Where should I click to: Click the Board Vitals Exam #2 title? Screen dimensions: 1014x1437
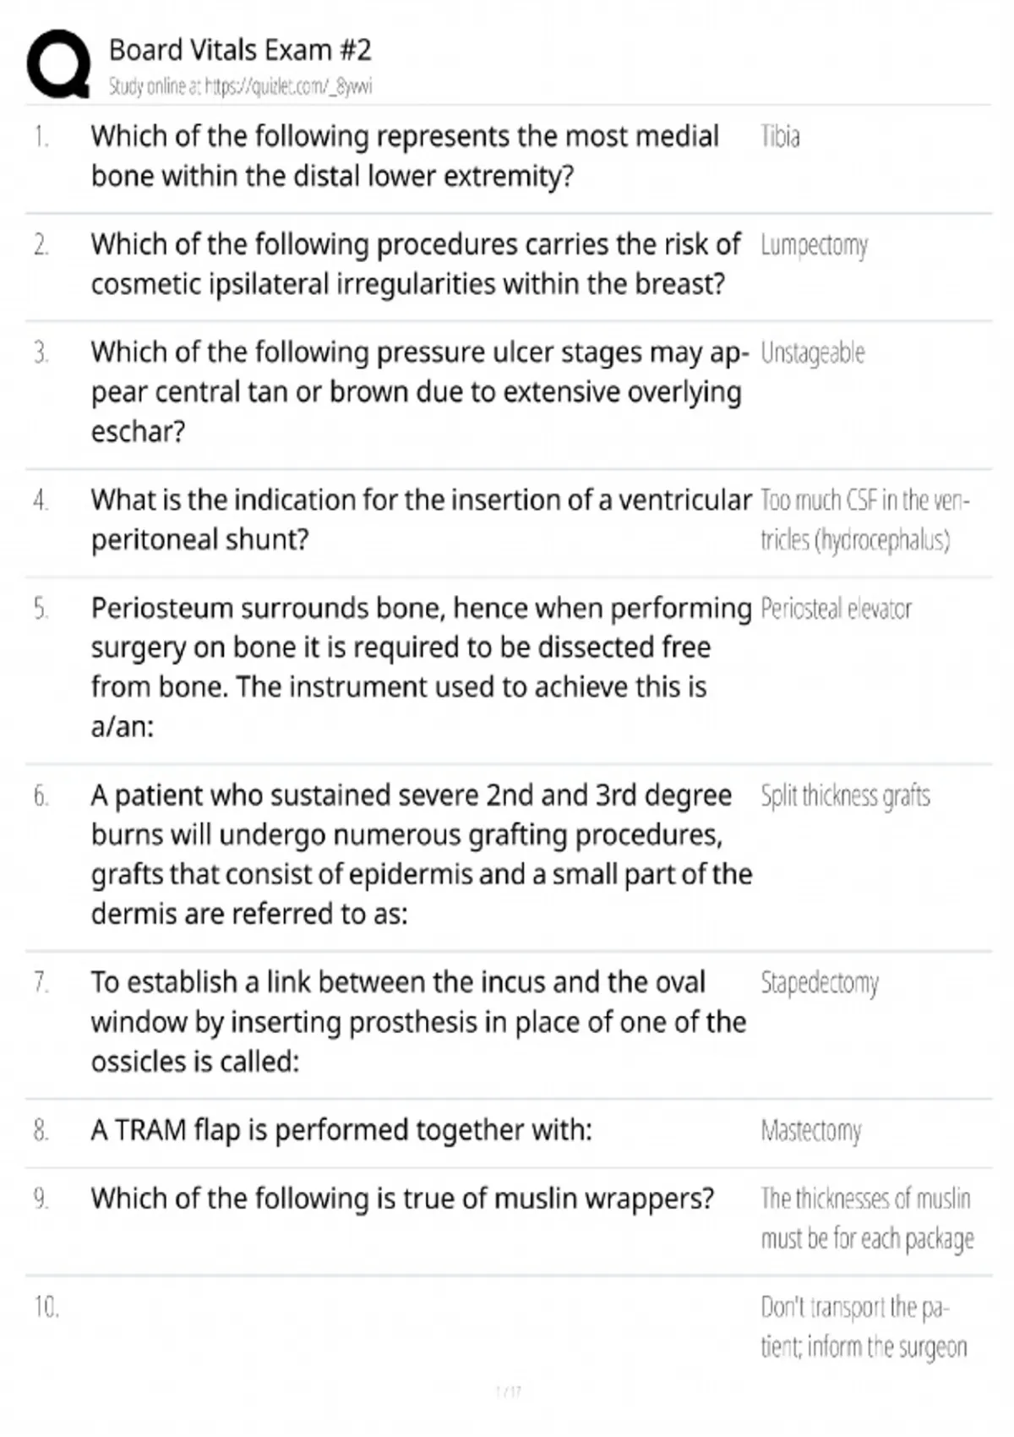[x=240, y=50]
